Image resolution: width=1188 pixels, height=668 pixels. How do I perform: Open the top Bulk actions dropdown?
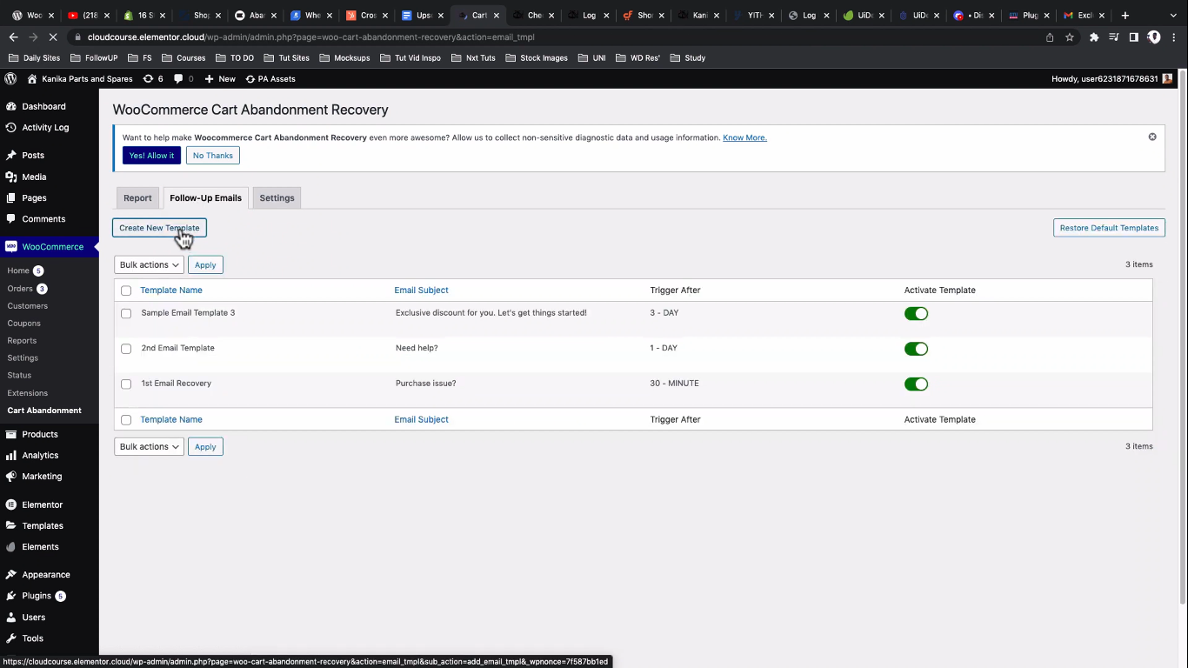(149, 264)
